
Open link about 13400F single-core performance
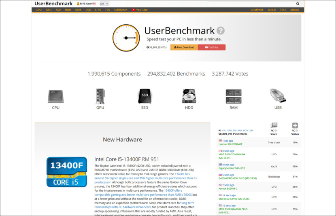[145, 178]
